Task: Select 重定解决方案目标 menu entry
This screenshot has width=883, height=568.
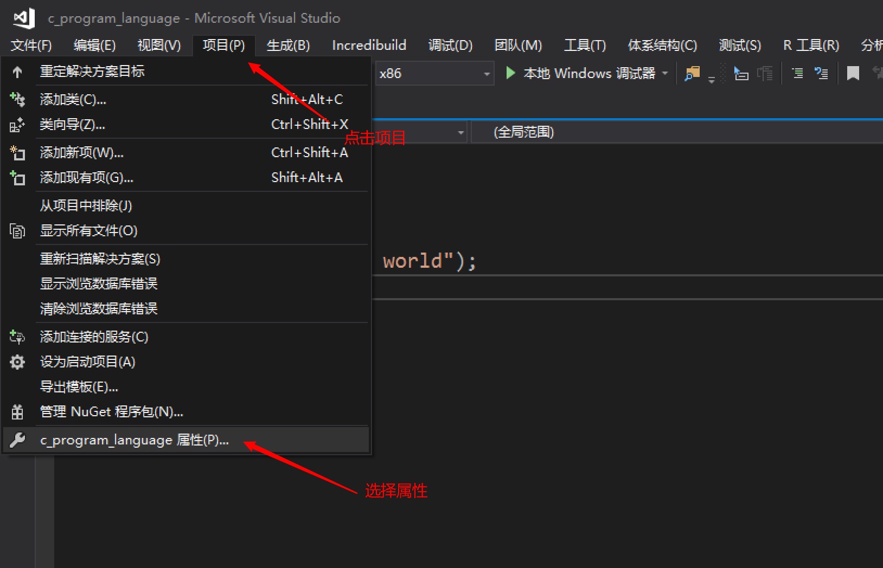Action: 186,72
